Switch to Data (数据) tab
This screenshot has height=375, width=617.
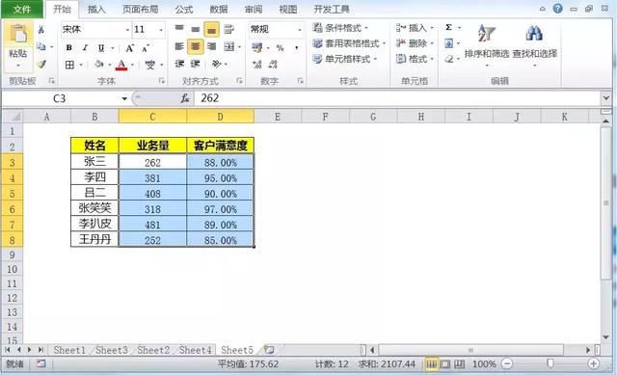(219, 9)
